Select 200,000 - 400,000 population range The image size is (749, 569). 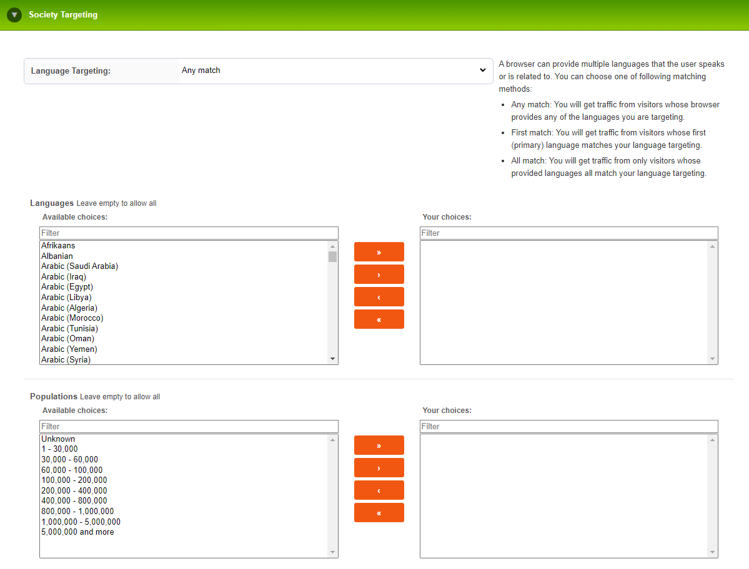[x=184, y=490]
